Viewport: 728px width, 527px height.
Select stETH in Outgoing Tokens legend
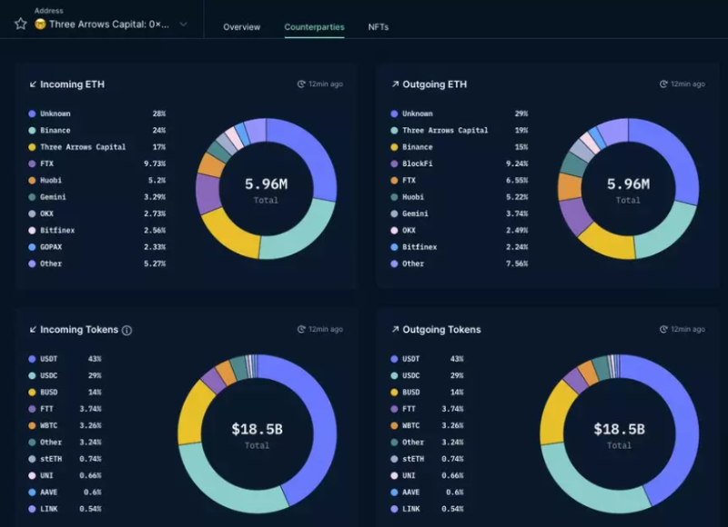click(x=415, y=459)
